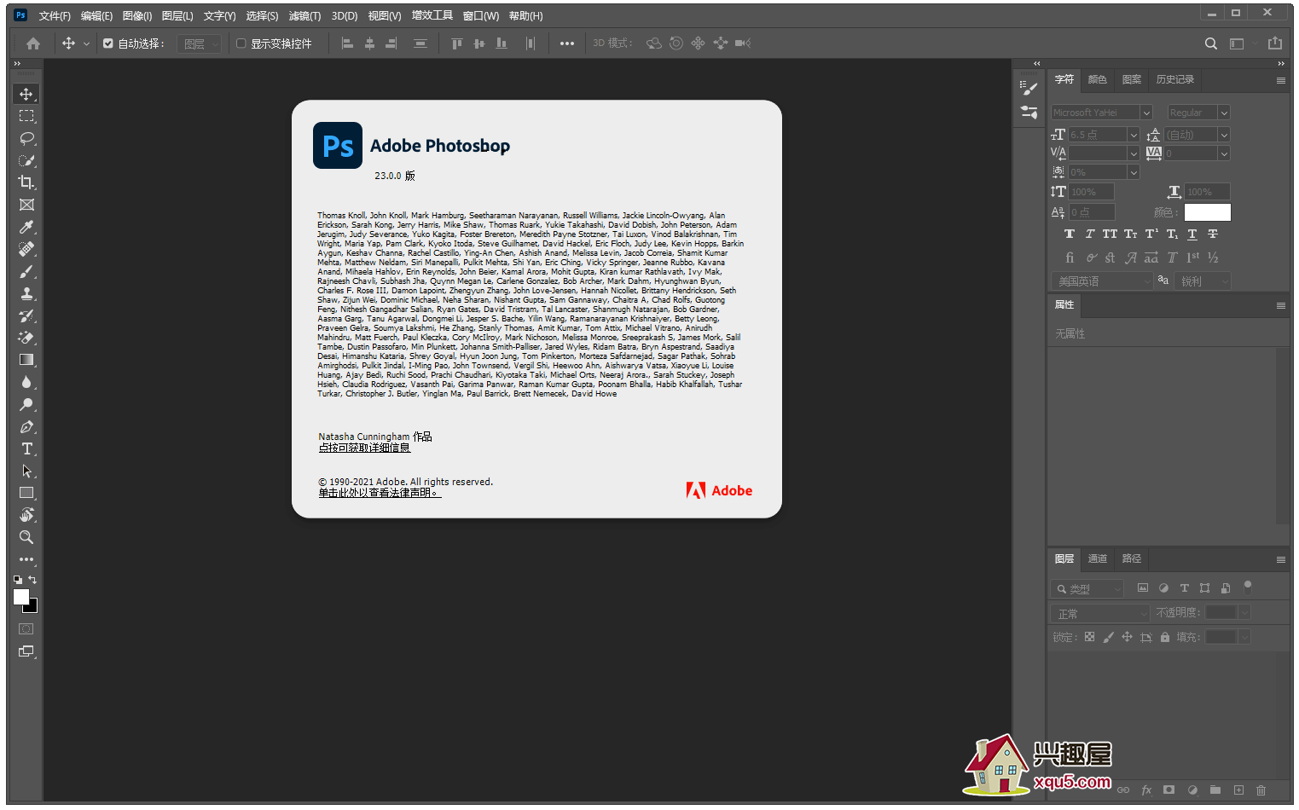Toggle the layer filter on/off switch
1299x810 pixels.
pyautogui.click(x=1248, y=587)
